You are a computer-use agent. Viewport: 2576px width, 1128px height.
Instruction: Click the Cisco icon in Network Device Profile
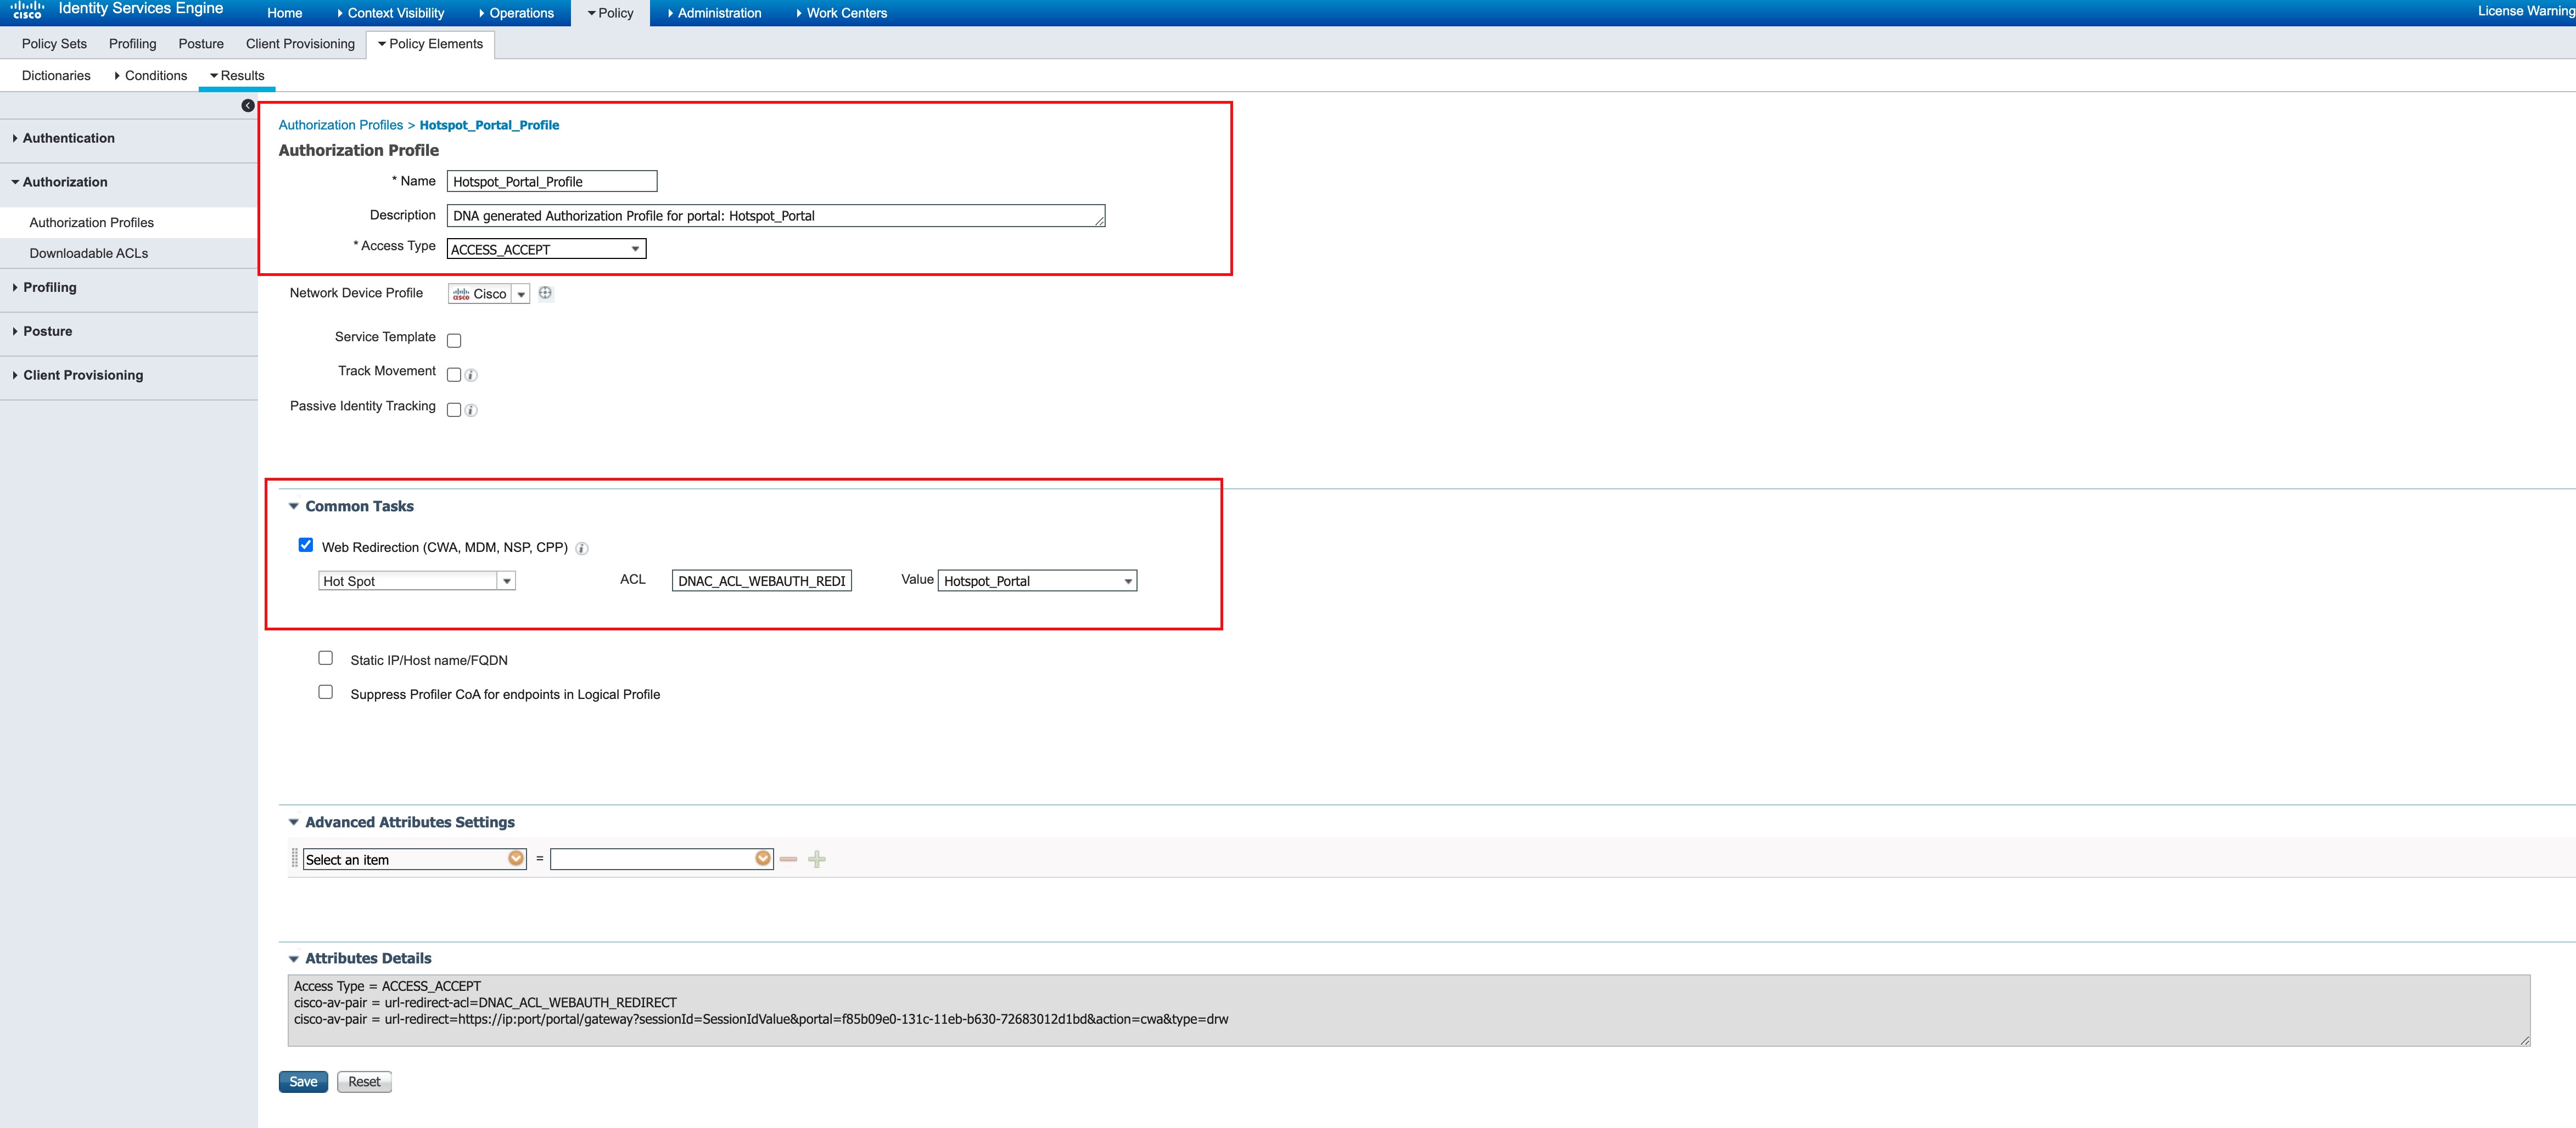pos(461,294)
